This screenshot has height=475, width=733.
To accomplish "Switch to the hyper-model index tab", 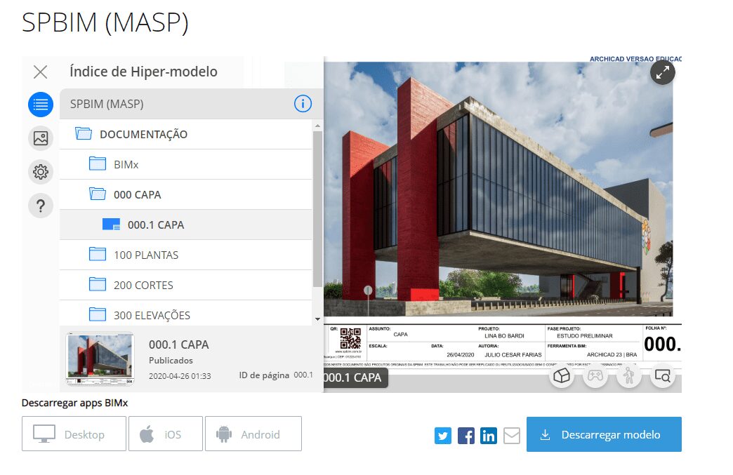I will tap(40, 105).
